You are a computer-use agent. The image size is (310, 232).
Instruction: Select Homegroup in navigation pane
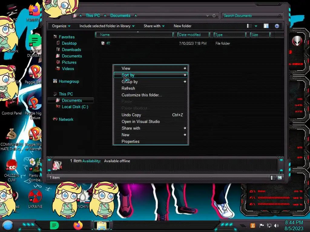click(x=69, y=81)
